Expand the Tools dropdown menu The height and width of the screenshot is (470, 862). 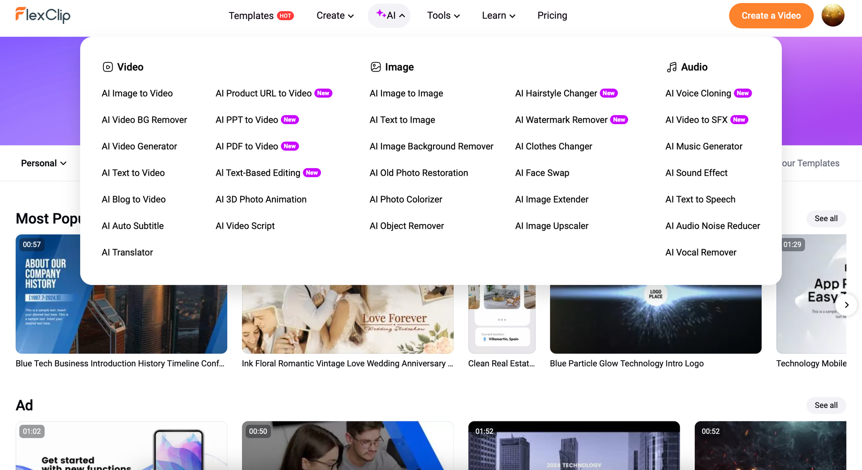443,16
